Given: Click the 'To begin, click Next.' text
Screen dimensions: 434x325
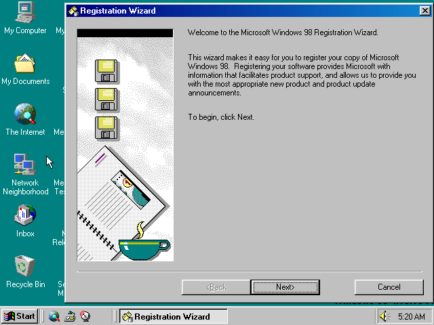Looking at the screenshot, I should [x=221, y=117].
